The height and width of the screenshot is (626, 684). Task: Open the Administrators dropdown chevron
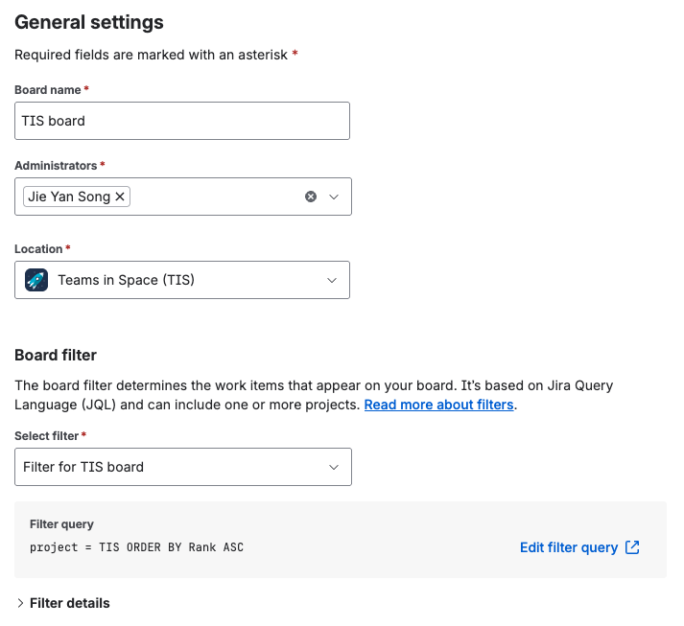tap(334, 197)
